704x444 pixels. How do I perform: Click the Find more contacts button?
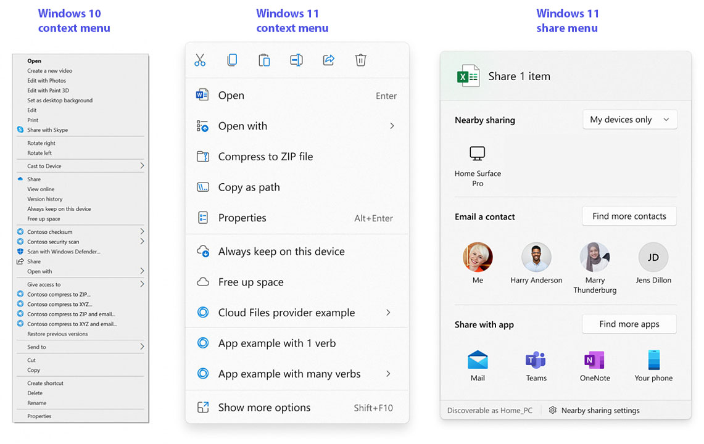click(x=629, y=216)
